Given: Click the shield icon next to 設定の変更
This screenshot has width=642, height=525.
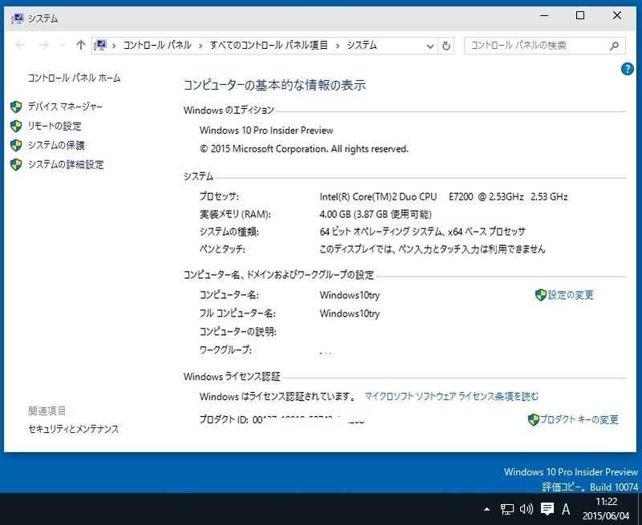Looking at the screenshot, I should click(541, 295).
